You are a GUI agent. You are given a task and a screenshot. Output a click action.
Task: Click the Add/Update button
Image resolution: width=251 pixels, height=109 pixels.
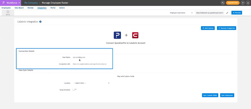[x=208, y=28]
